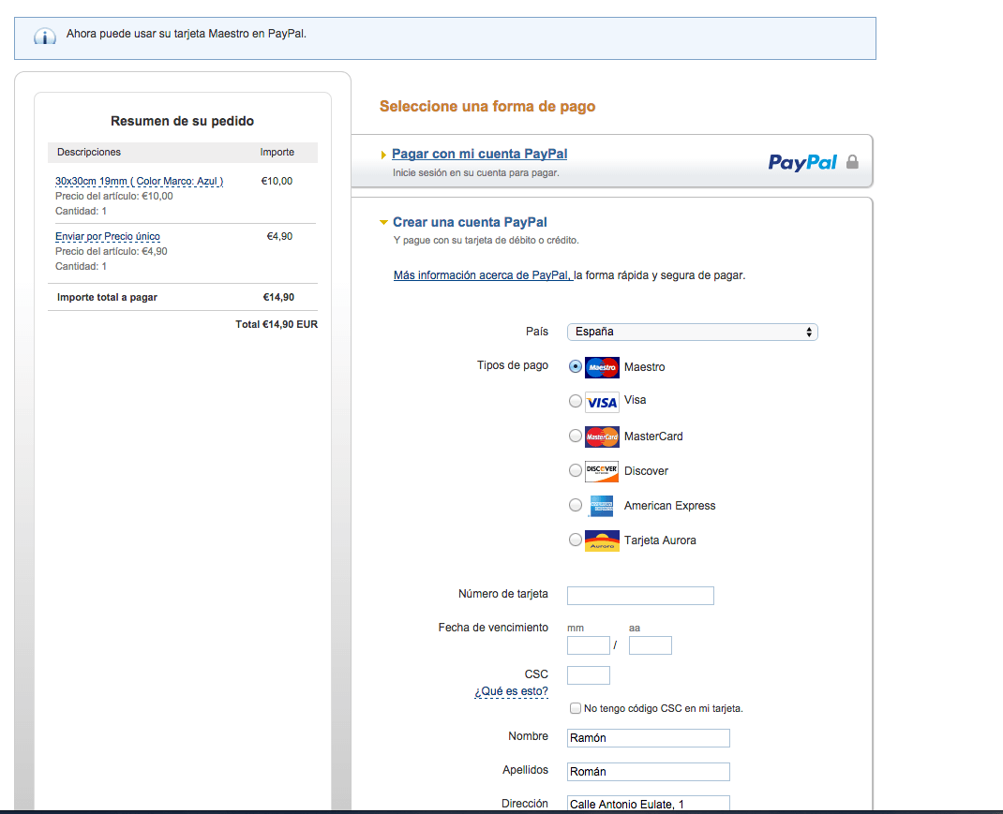Click the €4,90 shipping amount
The height and width of the screenshot is (814, 1003).
[279, 237]
